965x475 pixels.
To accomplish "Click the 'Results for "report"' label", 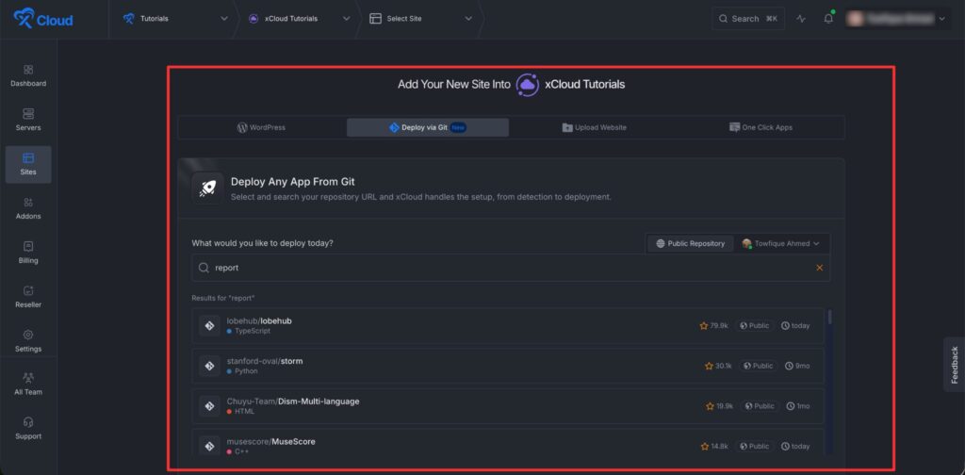I will pyautogui.click(x=223, y=298).
